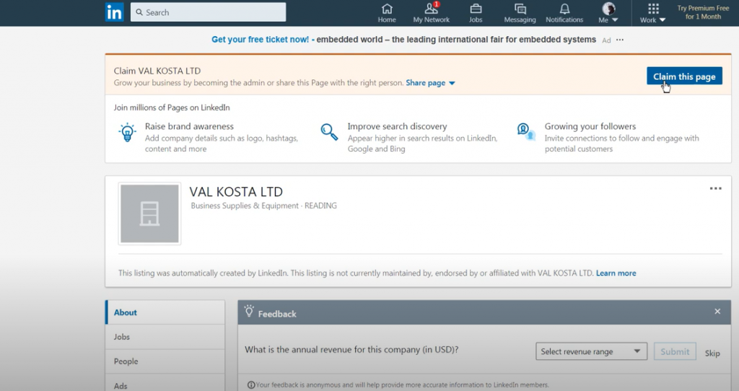Click the VAL KOSTA LTD company logo placeholder
Image resolution: width=739 pixels, height=391 pixels.
149,214
